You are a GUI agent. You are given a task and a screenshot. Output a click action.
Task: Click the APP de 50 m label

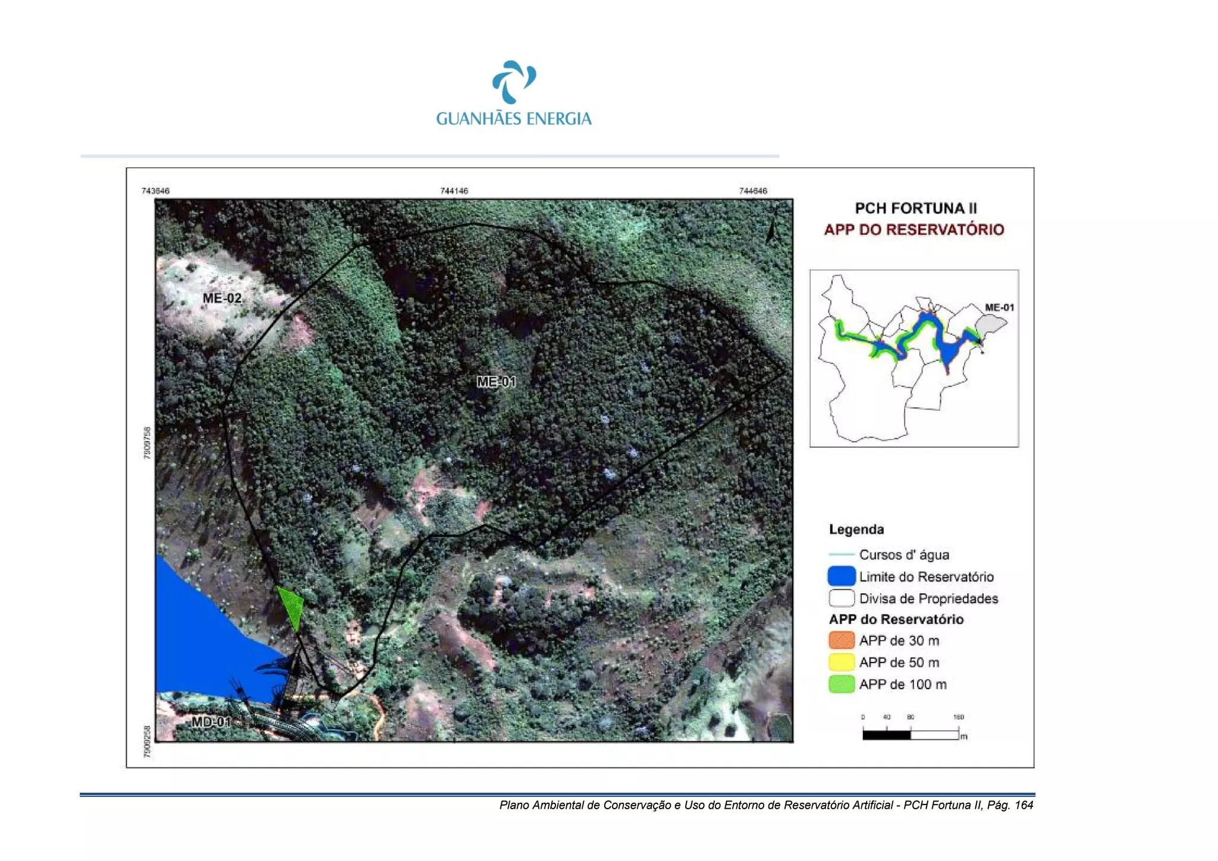[x=899, y=662]
